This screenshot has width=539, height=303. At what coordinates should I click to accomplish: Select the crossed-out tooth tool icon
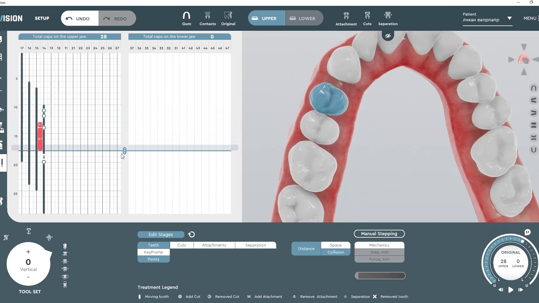[x=5, y=238]
